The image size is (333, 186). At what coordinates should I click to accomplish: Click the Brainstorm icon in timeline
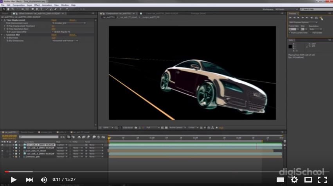[x=94, y=137]
